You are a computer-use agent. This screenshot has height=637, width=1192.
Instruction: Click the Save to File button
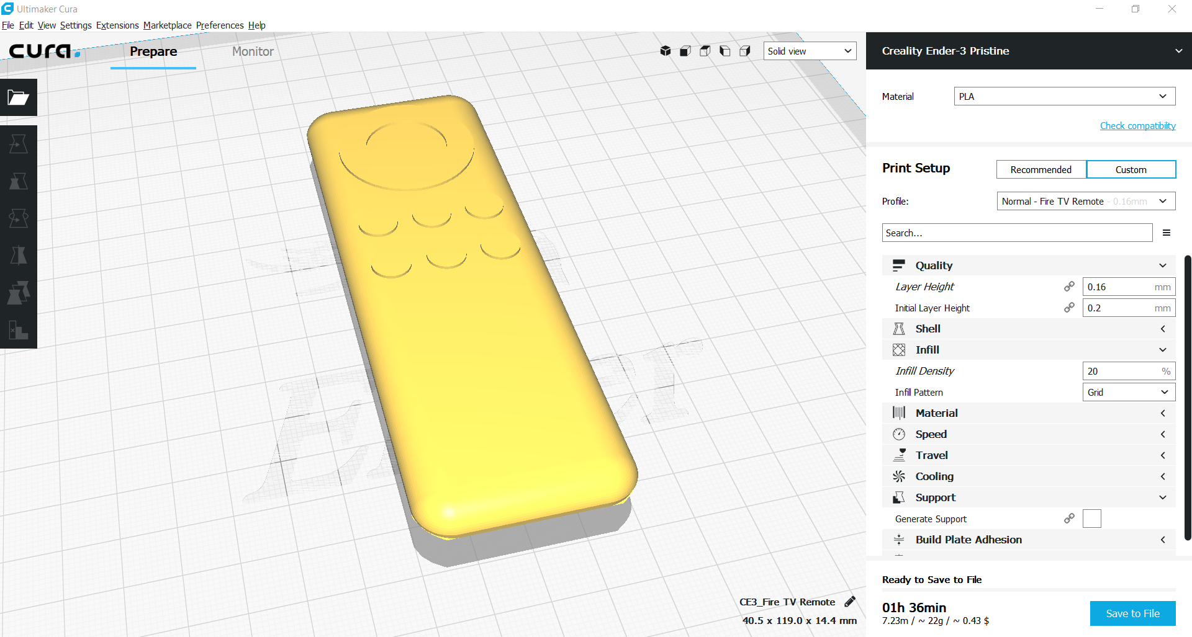1133,613
